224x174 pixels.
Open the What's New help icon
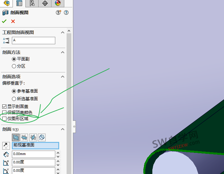pos(58,12)
